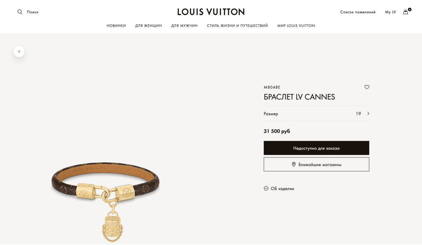The width and height of the screenshot is (422, 245).
Task: Open the Список пожеланий link
Action: pyautogui.click(x=358, y=12)
